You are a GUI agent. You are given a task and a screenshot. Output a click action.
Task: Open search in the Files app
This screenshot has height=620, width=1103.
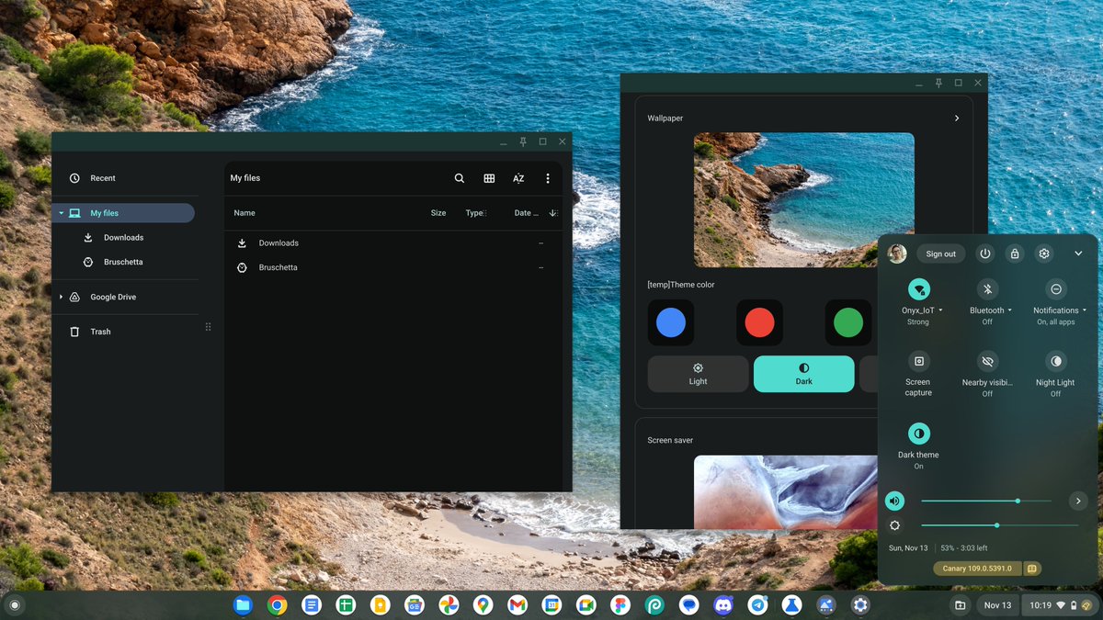coord(459,178)
